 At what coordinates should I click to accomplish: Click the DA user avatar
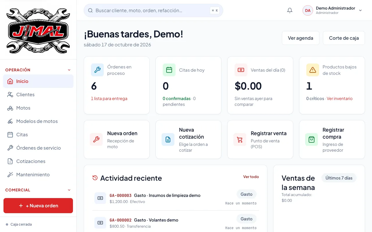[308, 10]
